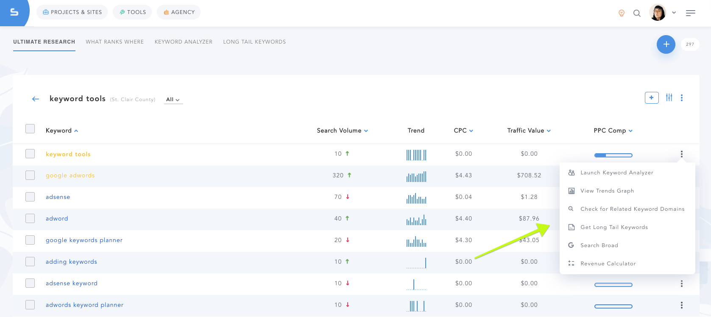Image resolution: width=711 pixels, height=317 pixels.
Task: Sort by CPC column
Action: pyautogui.click(x=463, y=130)
